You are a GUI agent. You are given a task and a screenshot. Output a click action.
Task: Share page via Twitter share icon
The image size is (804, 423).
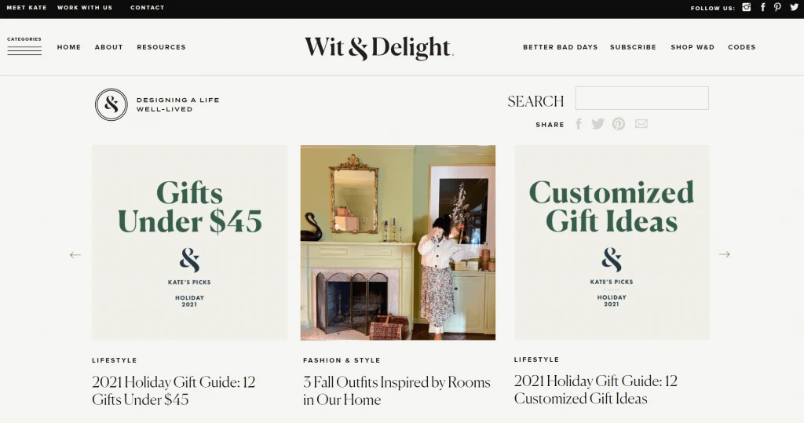(598, 123)
